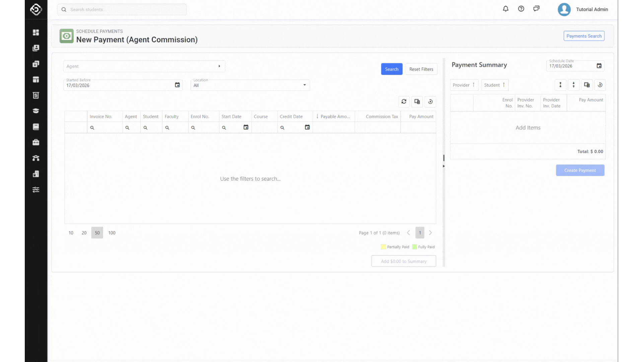The width and height of the screenshot is (643, 362).
Task: Open the sliders settings sidebar icon
Action: 36,190
